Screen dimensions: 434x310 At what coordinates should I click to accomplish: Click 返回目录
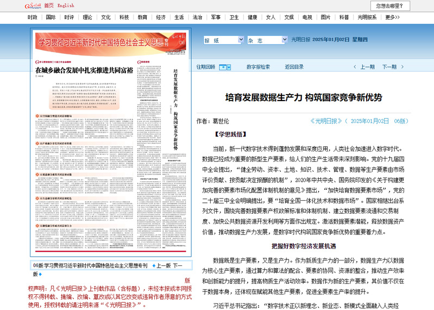(x=294, y=67)
